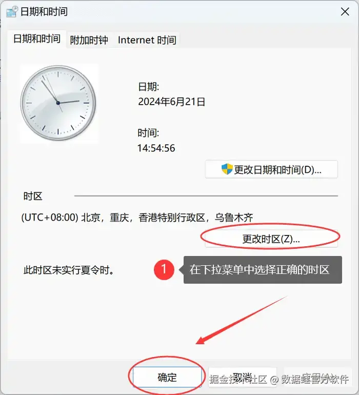The height and width of the screenshot is (395, 359).
Task: Click the 应用 button behind the watermark
Action: (x=317, y=377)
